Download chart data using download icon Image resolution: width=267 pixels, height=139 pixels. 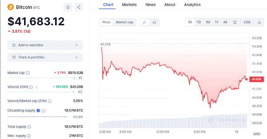click(259, 22)
